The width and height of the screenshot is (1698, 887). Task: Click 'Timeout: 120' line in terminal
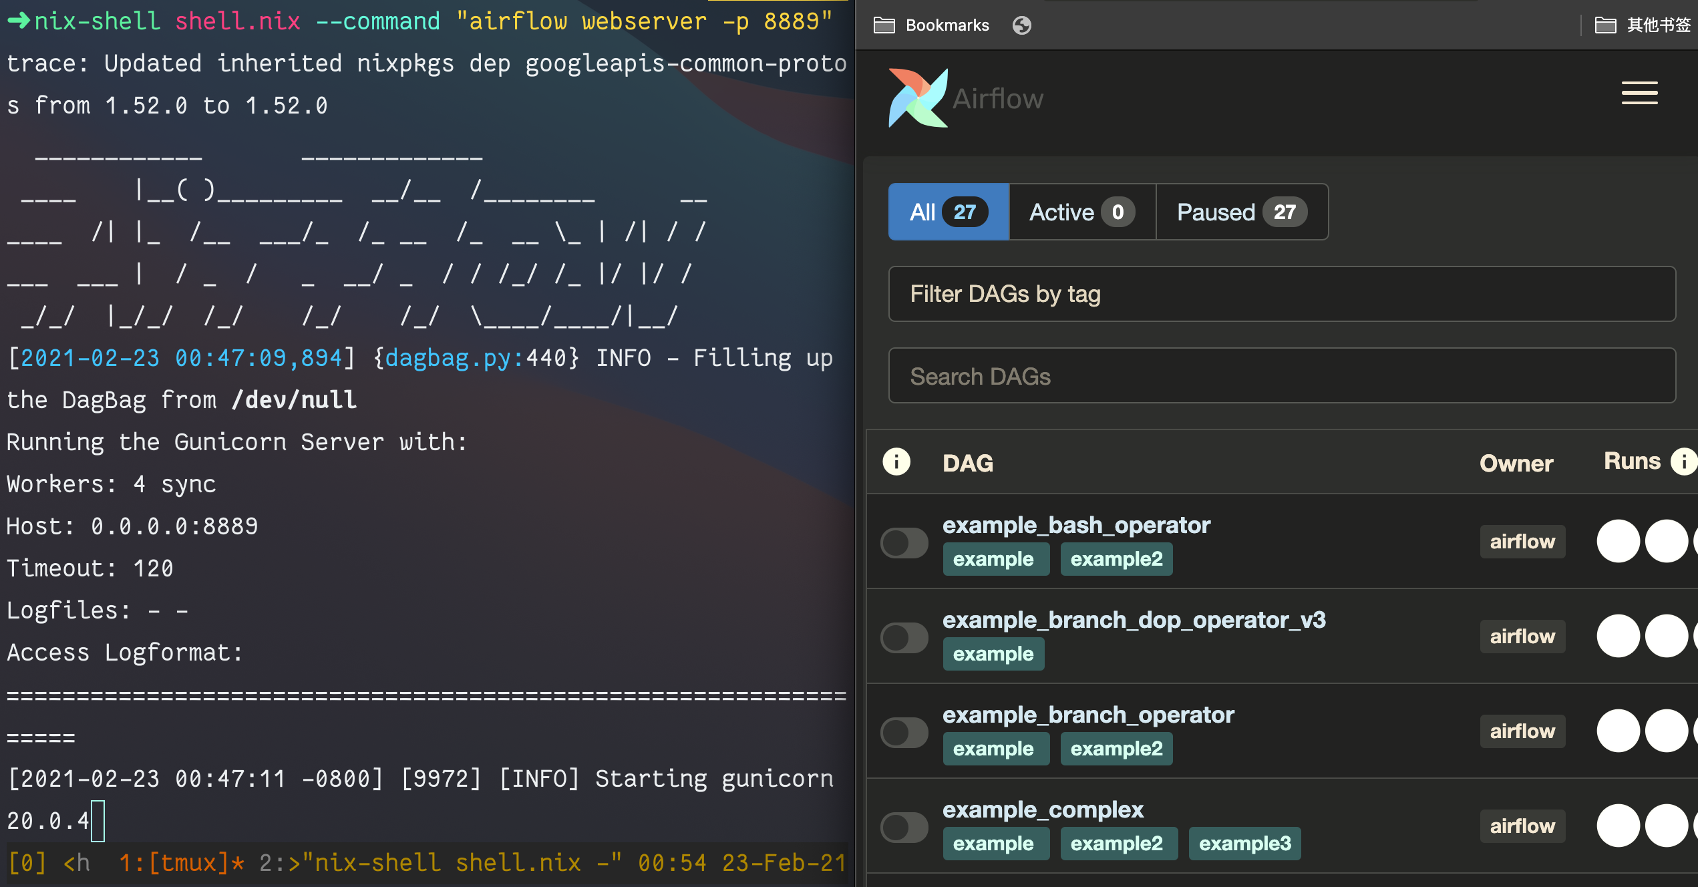[x=90, y=568]
